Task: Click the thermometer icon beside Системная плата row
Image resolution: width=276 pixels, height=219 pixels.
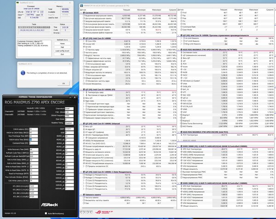Action: coord(181,52)
